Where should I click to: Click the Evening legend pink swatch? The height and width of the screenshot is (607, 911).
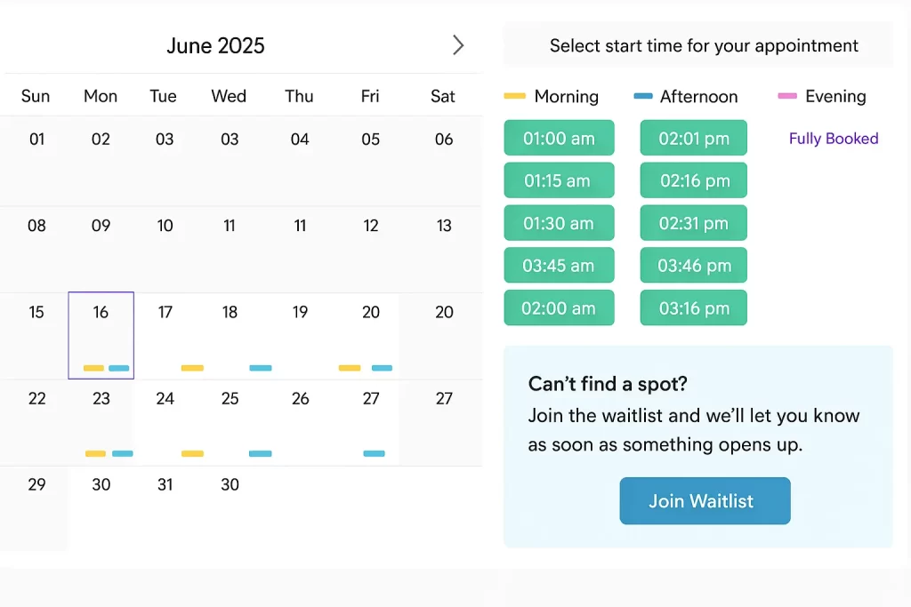pos(787,96)
